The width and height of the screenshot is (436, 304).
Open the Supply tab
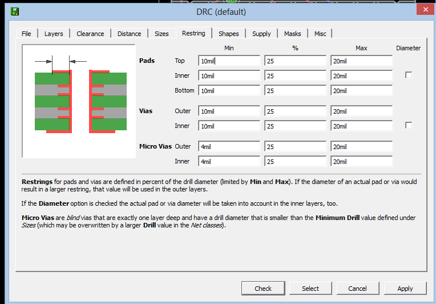261,34
